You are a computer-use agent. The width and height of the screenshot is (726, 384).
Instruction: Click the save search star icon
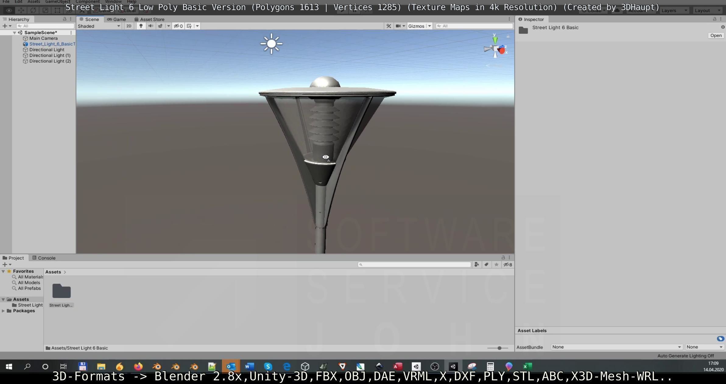point(496,265)
